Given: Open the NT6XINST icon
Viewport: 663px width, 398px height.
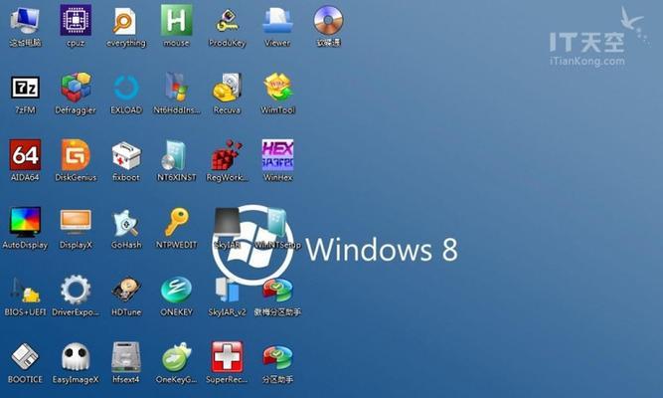Looking at the screenshot, I should 174,155.
